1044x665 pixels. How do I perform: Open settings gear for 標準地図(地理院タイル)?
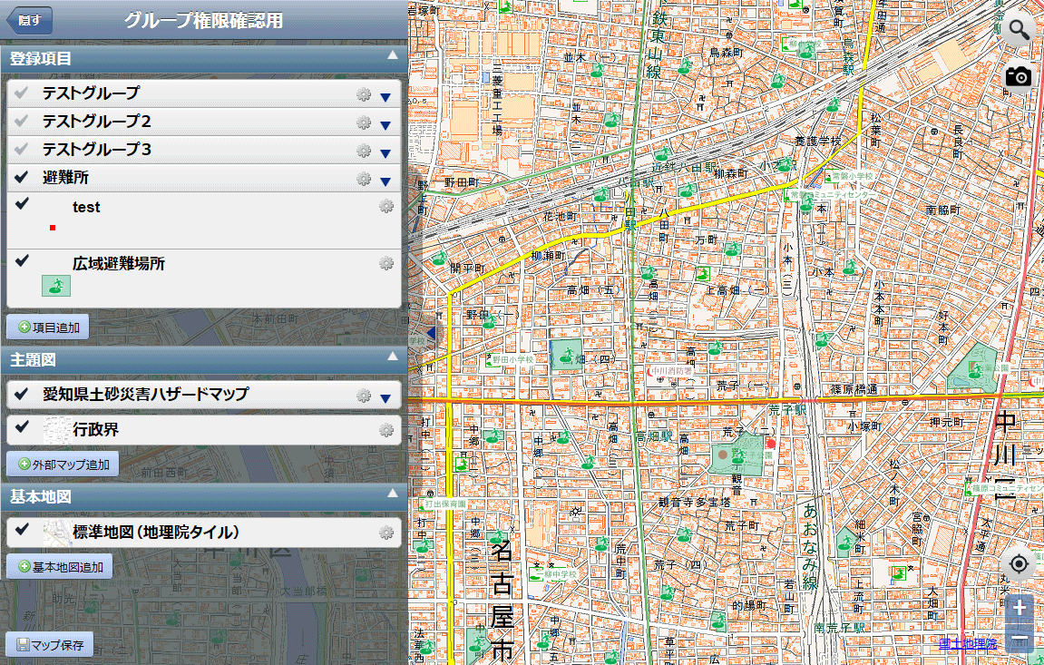pyautogui.click(x=386, y=533)
